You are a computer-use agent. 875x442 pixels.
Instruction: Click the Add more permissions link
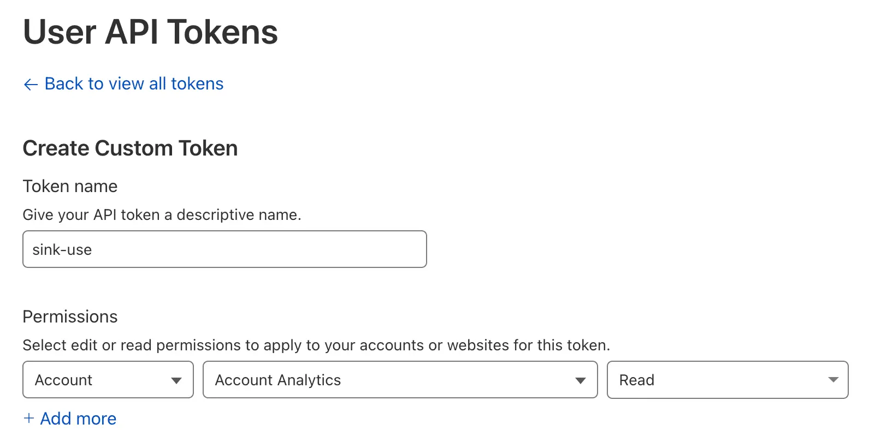point(78,419)
